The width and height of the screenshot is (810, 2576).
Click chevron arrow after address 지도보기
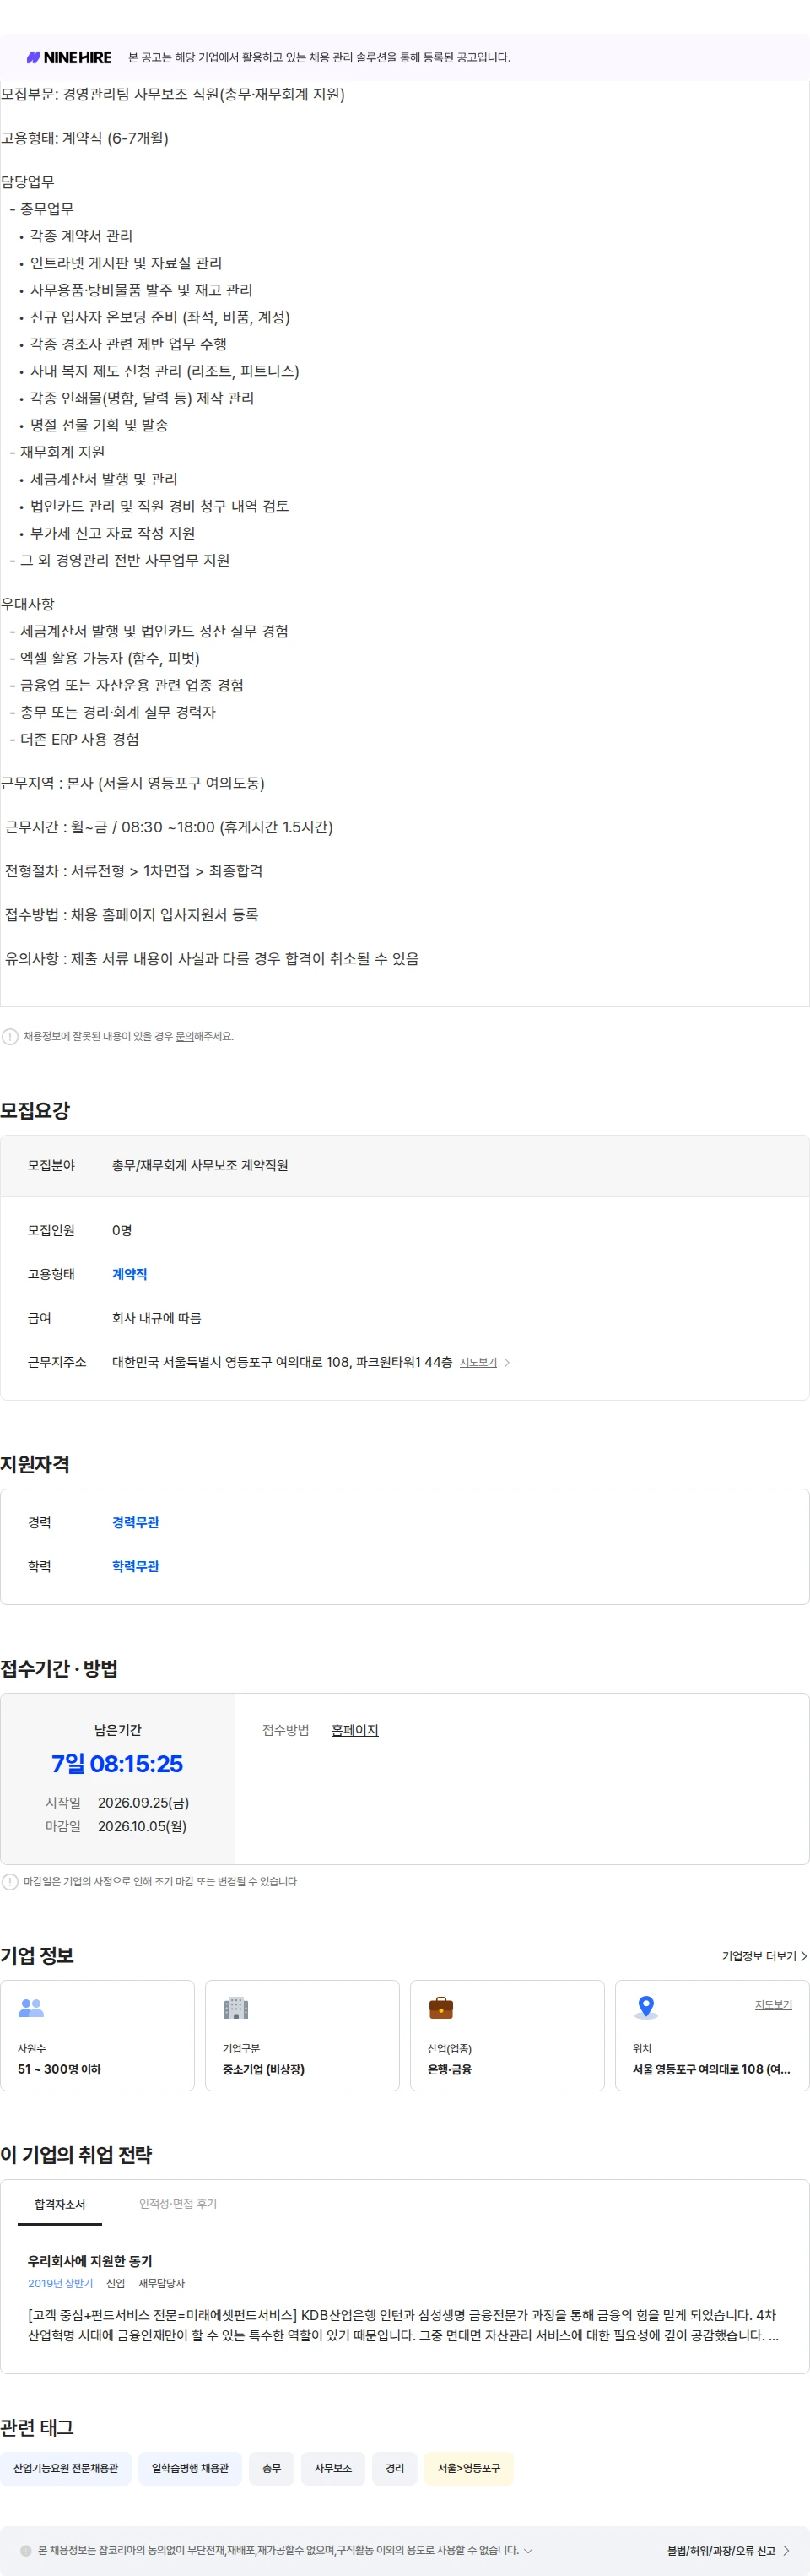point(507,1362)
